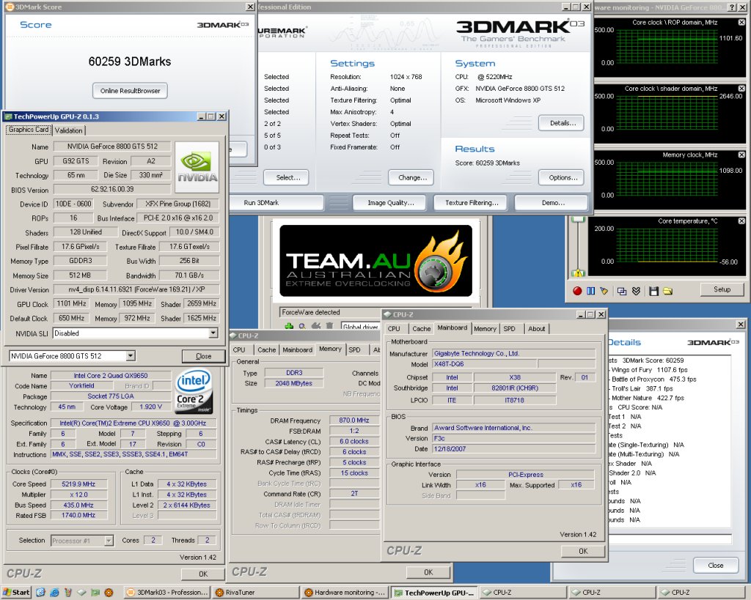This screenshot has width=751, height=600.
Task: Click the yellow warning triangle on monitoring slider
Action: [578, 273]
